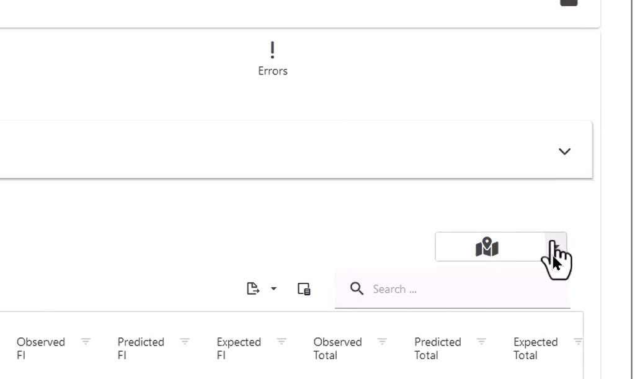
Task: Expand the collapsed panel with the chevron
Action: point(564,151)
